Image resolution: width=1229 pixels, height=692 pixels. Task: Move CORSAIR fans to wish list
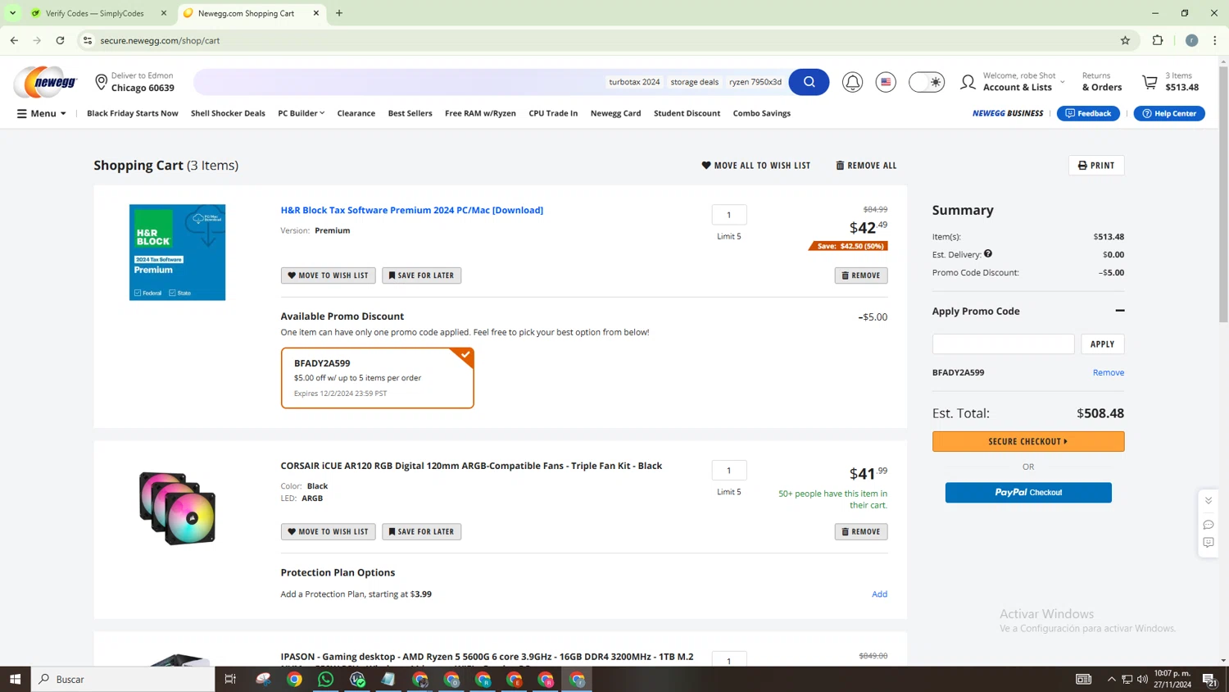pos(329,532)
